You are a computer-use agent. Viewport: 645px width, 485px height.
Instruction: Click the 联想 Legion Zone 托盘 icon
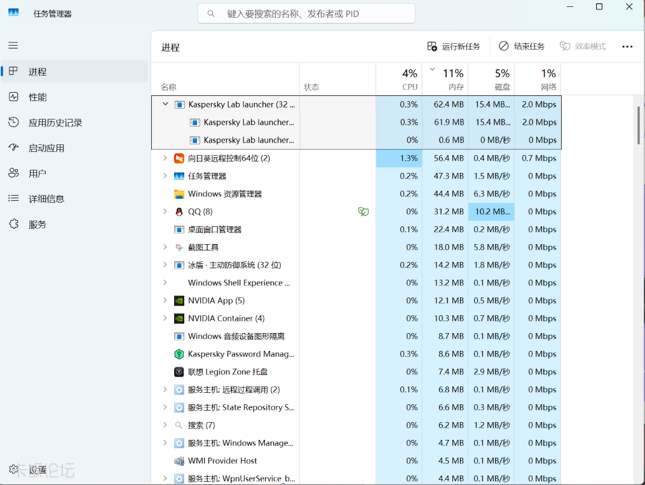pyautogui.click(x=179, y=372)
